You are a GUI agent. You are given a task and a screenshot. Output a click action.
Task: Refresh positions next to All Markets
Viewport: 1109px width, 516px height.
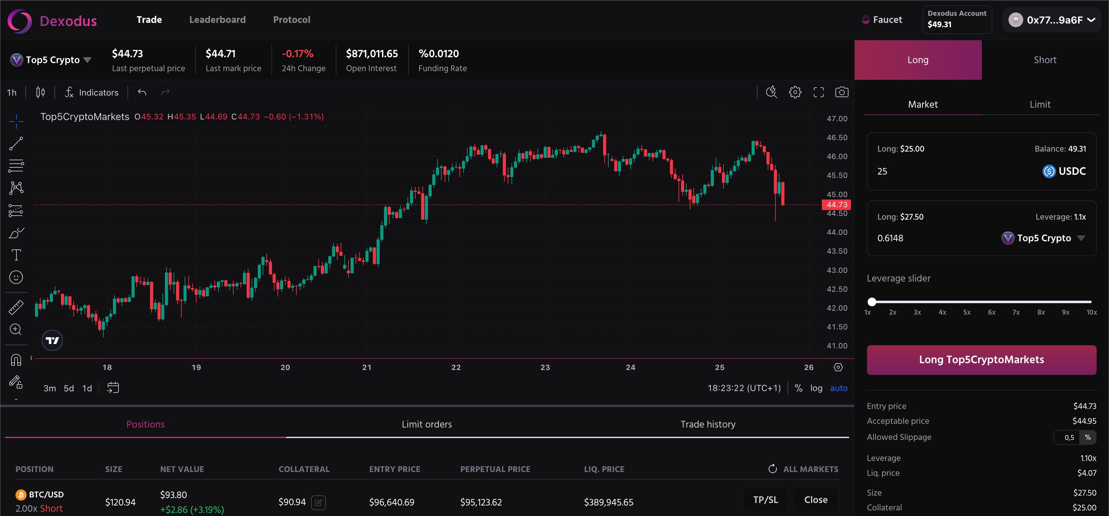click(772, 469)
